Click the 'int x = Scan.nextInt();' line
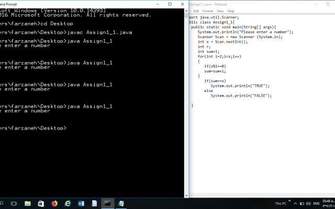The image size is (335, 209). coord(222,42)
